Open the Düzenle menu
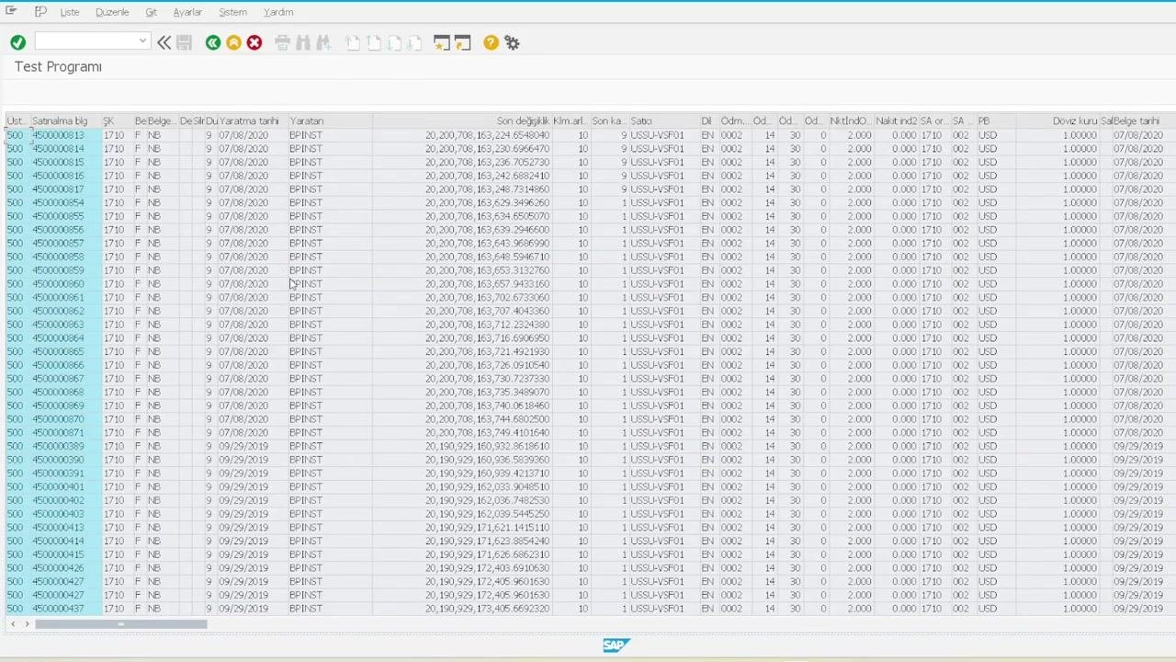 112,12
